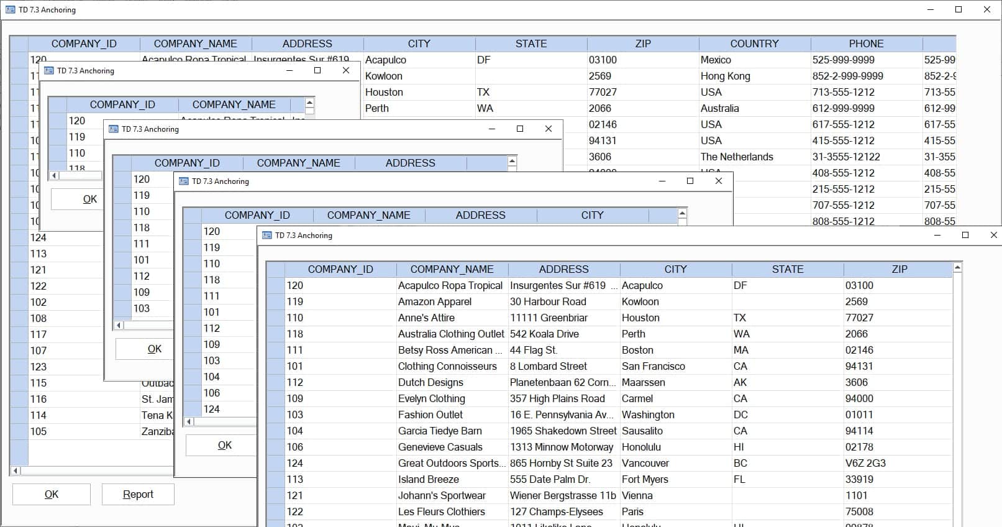Close the backmost full-width Anchoring window

986,9
